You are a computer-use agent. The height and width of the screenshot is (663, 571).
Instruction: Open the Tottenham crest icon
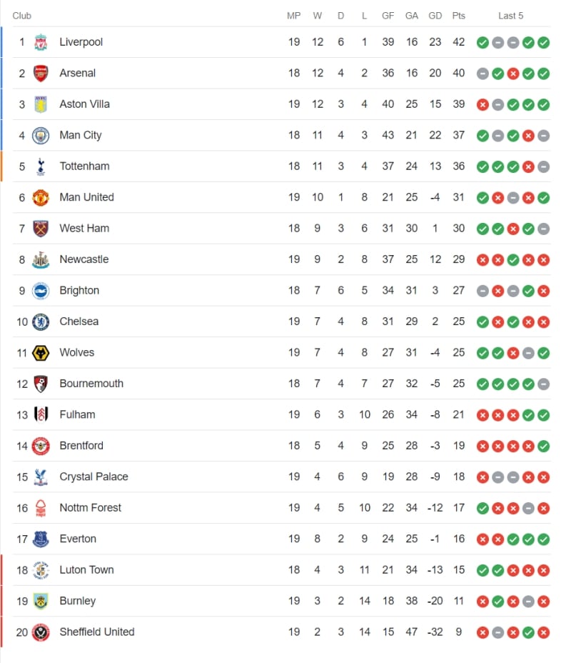coord(41,166)
